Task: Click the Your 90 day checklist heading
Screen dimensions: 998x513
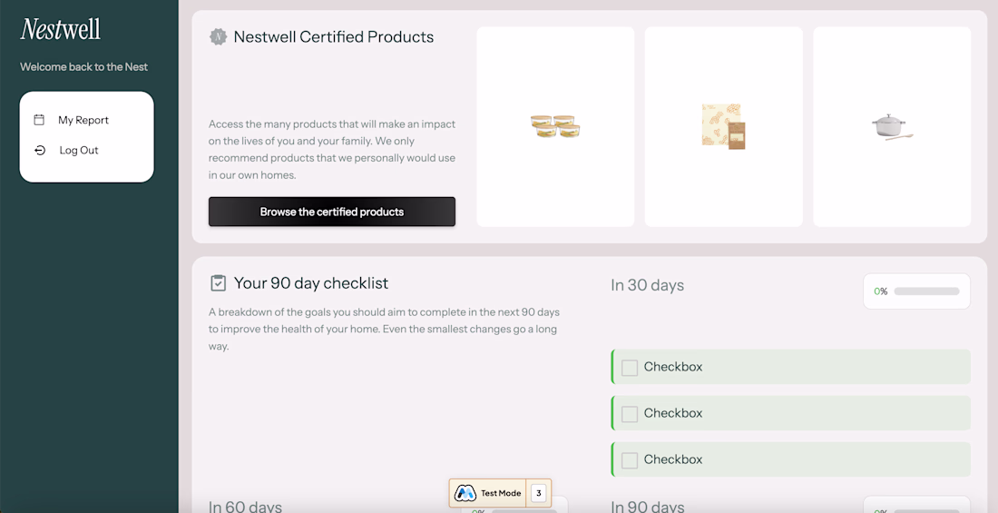Action: pyautogui.click(x=311, y=283)
